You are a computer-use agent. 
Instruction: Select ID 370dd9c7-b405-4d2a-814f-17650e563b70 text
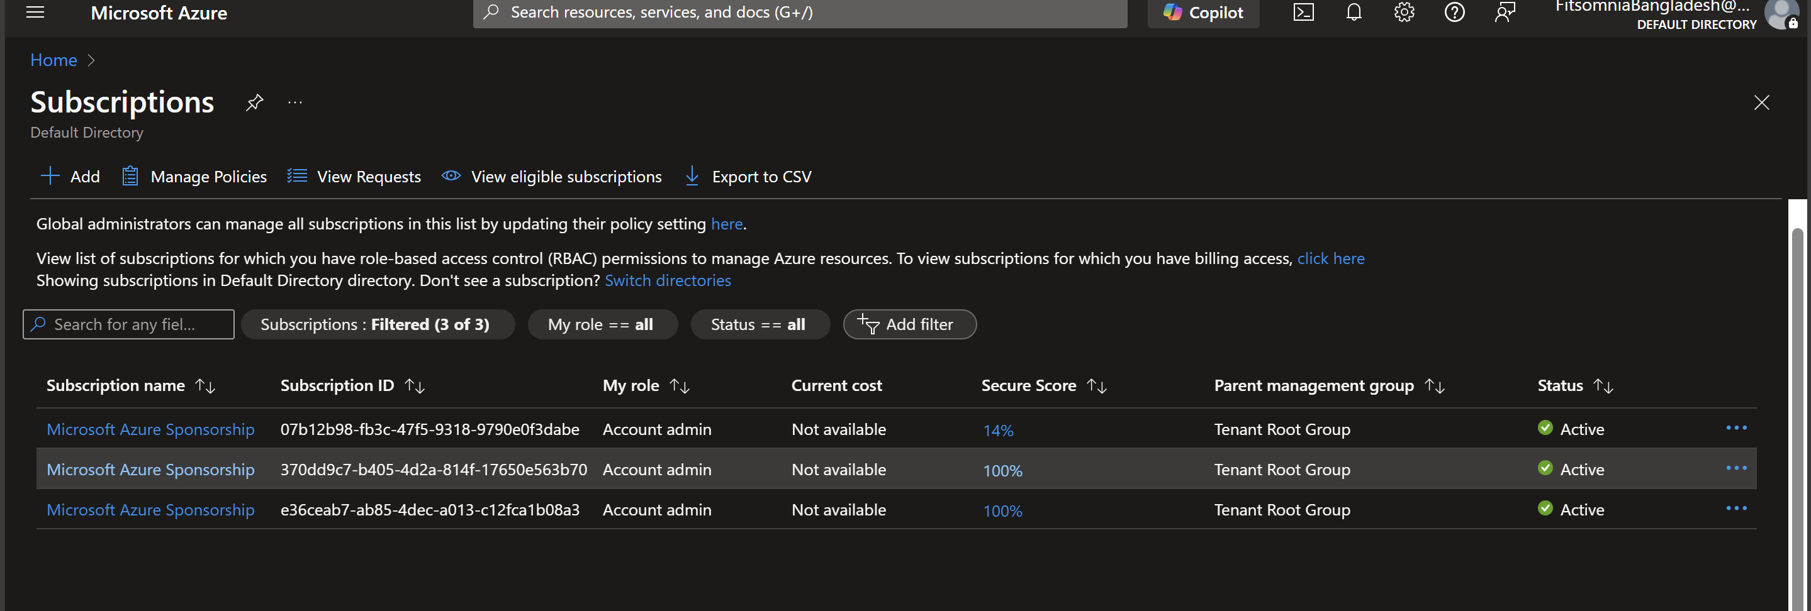(x=434, y=469)
